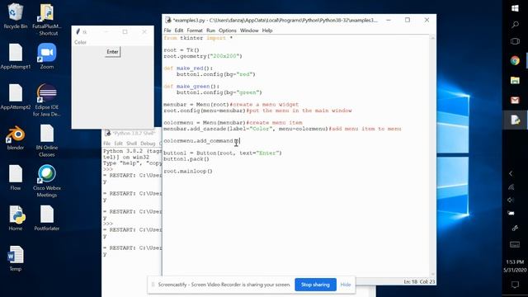Click the colormenu.add_command line in editor

[201, 141]
